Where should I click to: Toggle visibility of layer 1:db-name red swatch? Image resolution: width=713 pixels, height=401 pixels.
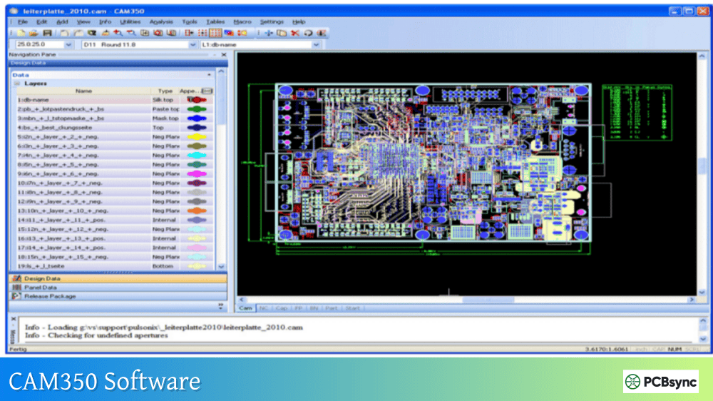195,100
